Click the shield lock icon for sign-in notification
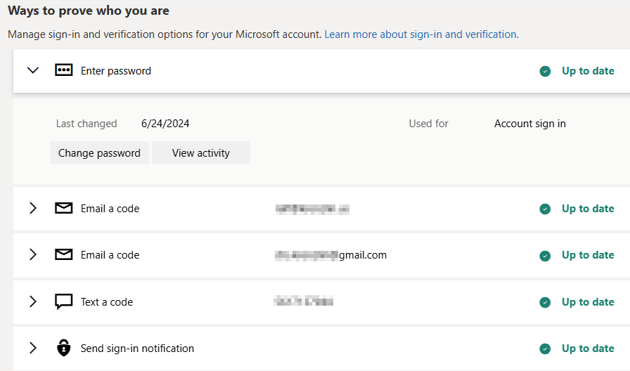This screenshot has width=630, height=371. 64,349
